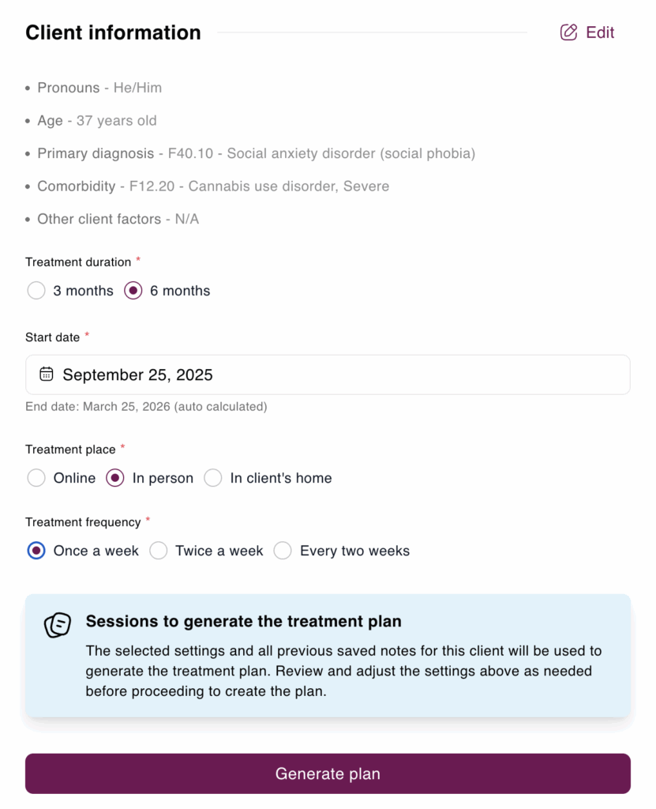Click the Primary diagnosis list entry

pyautogui.click(x=256, y=153)
